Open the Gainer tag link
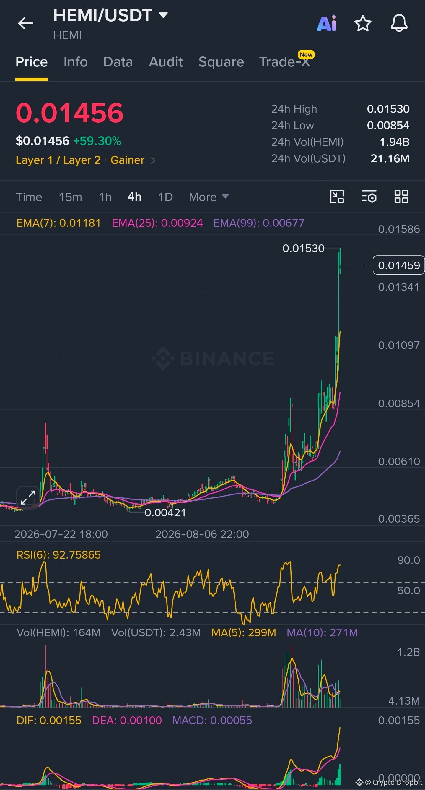The width and height of the screenshot is (425, 790). click(x=128, y=160)
